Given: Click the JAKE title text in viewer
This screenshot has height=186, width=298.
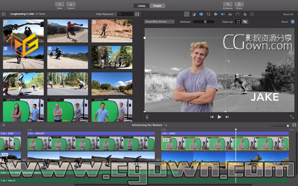Looking at the screenshot, I should click(x=265, y=97).
